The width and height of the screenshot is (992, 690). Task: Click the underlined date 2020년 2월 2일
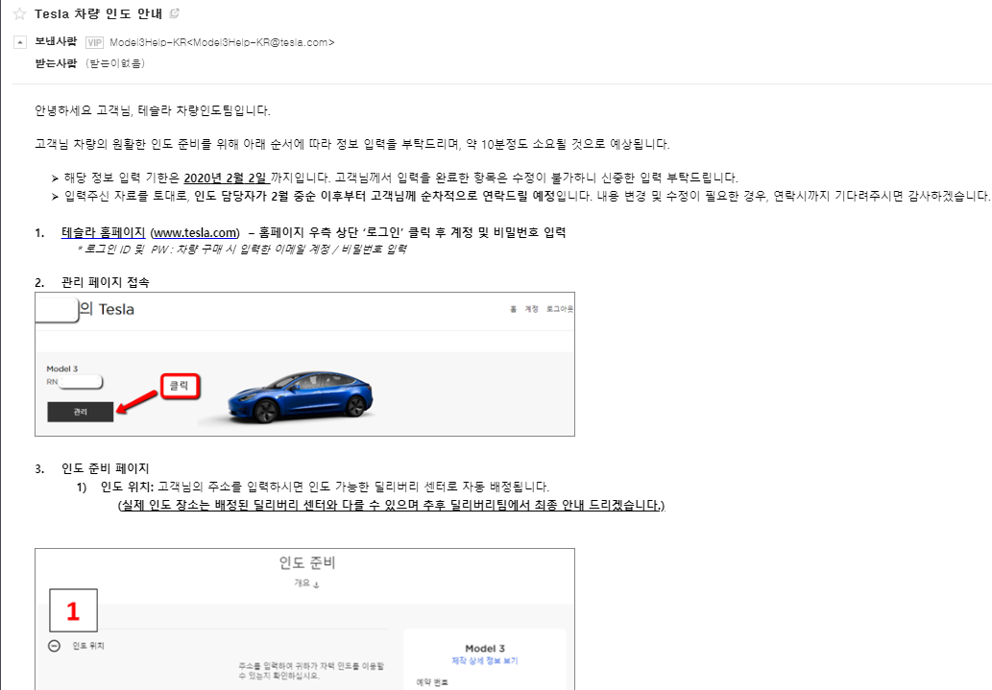pyautogui.click(x=226, y=178)
